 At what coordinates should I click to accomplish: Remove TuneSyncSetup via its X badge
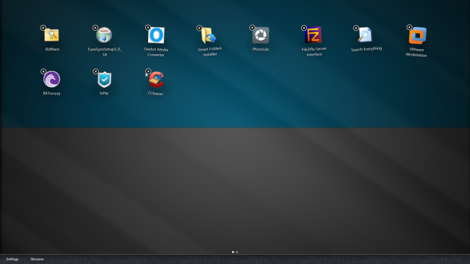pos(95,28)
